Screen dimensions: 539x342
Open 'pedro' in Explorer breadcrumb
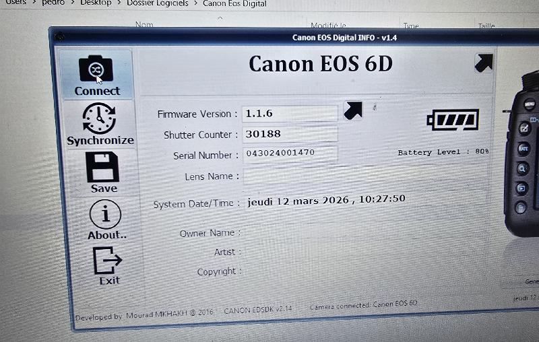tap(53, 3)
